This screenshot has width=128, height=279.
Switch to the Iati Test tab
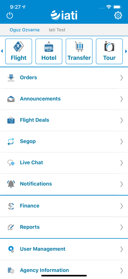[x=57, y=30]
